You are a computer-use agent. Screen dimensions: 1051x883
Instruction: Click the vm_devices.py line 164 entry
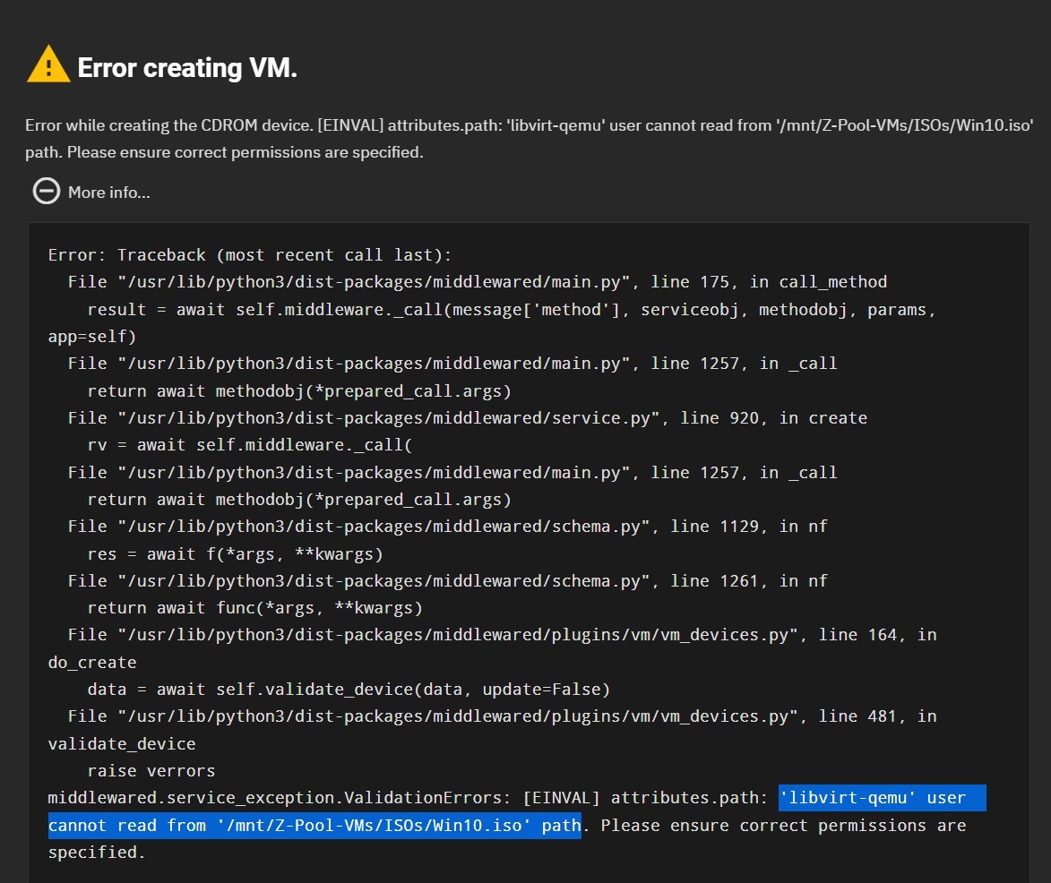(502, 635)
